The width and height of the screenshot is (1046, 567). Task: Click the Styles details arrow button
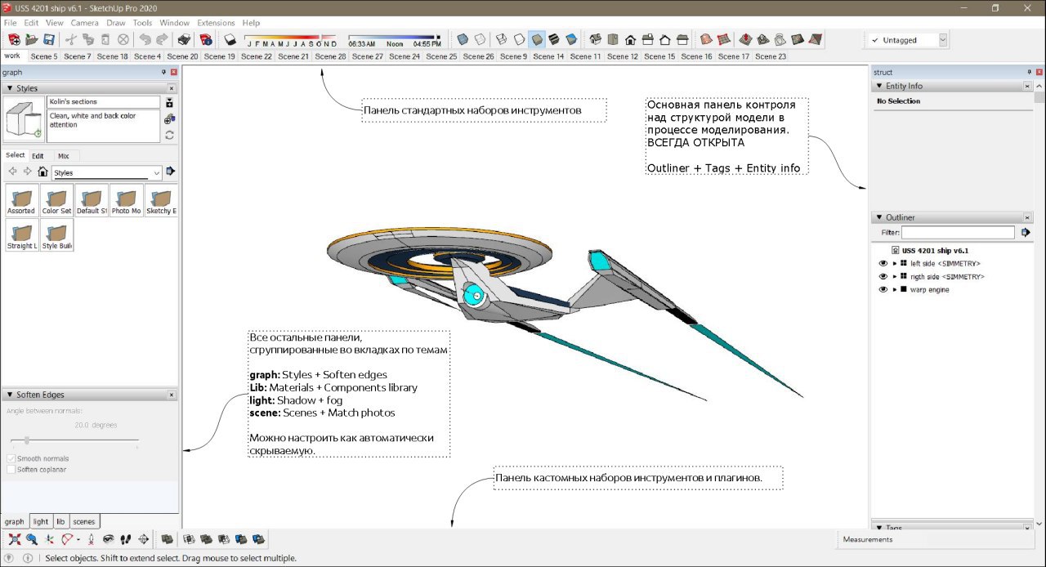pyautogui.click(x=171, y=172)
